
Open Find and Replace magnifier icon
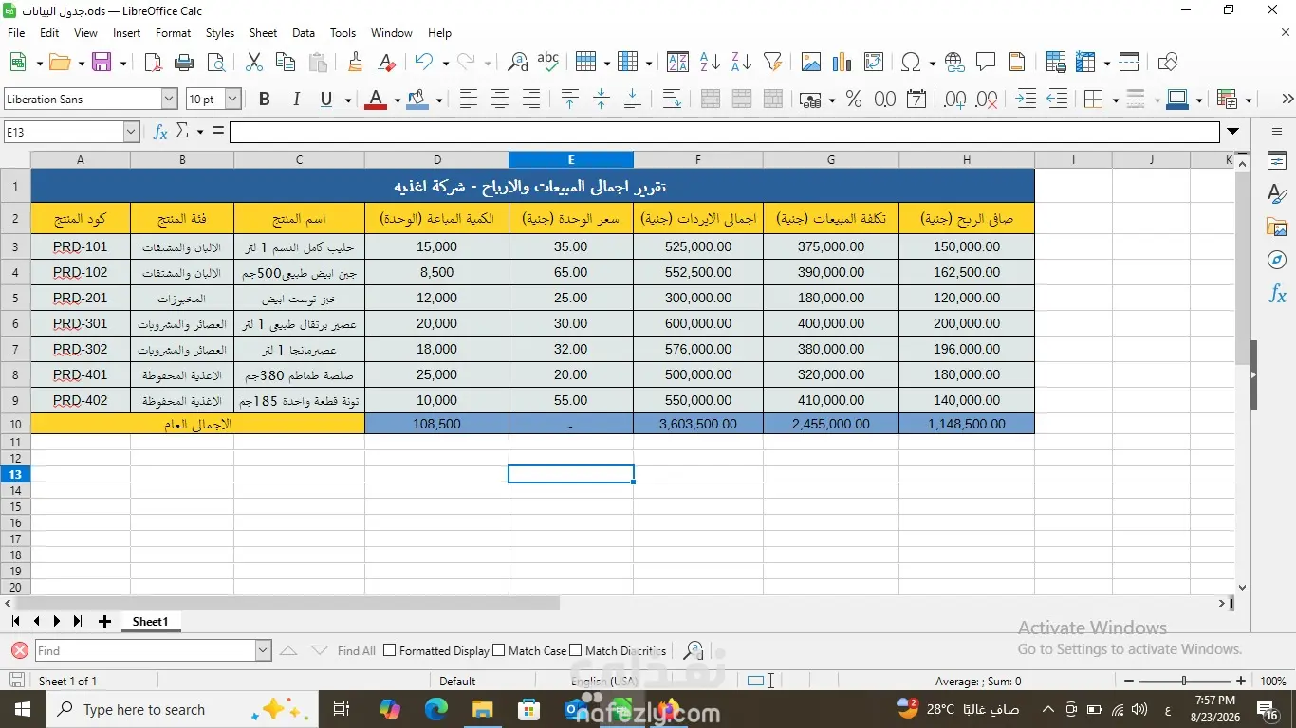click(517, 63)
